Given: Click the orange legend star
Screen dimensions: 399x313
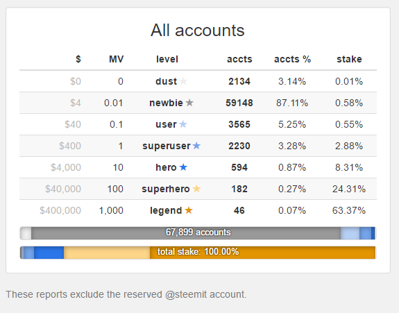Looking at the screenshot, I should 189,210.
